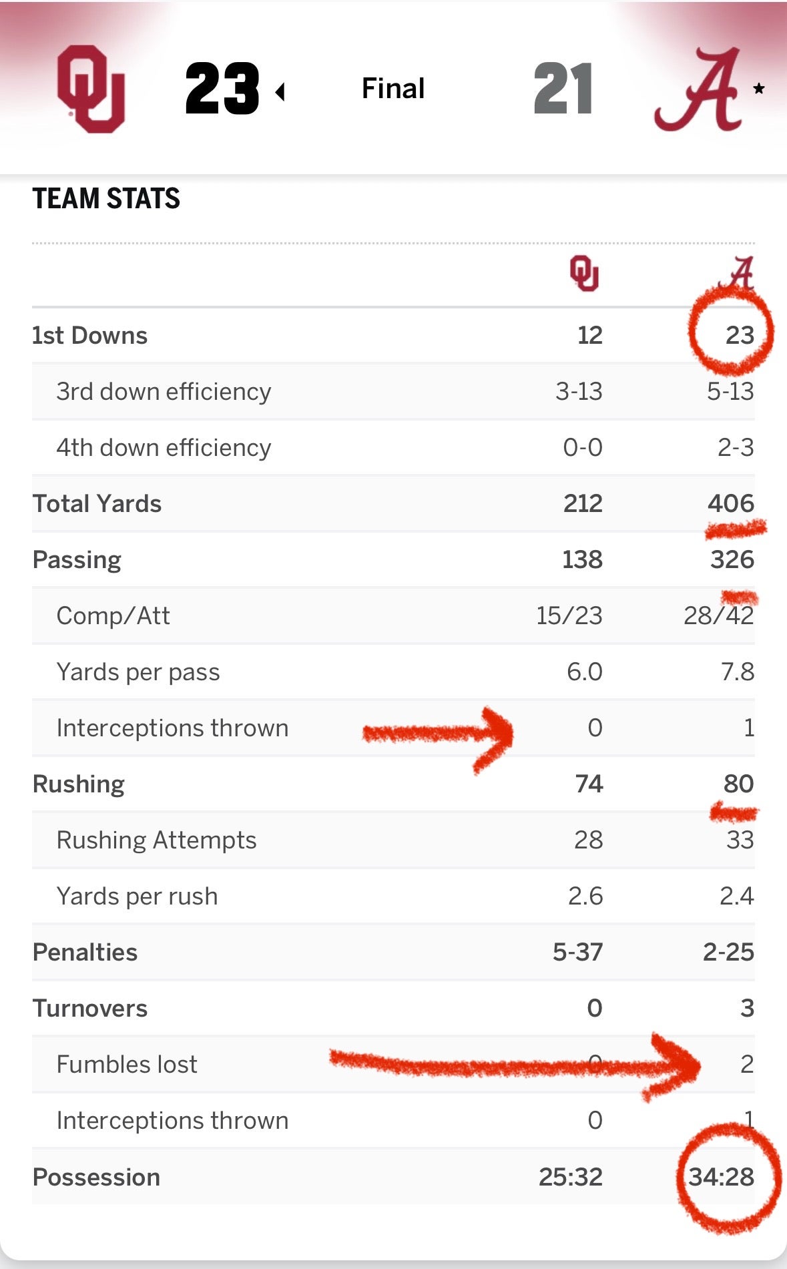Select Alabama's final score of 21
787x1269 pixels.
point(563,89)
